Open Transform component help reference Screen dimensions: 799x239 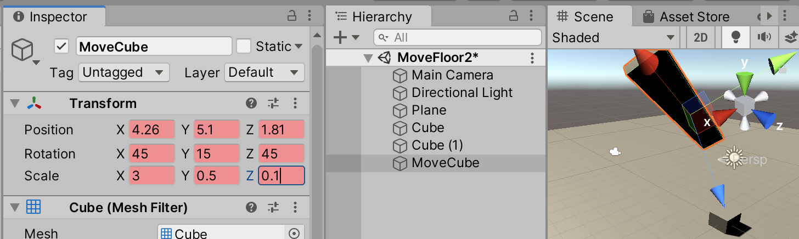[x=251, y=103]
